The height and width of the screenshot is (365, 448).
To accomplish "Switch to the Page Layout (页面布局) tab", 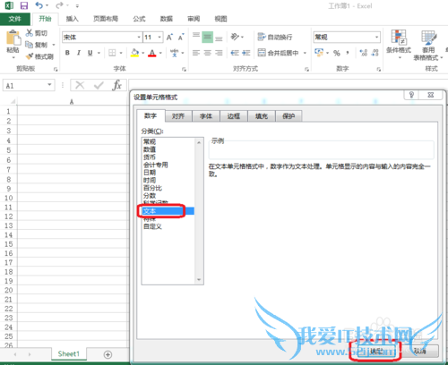I will [x=106, y=19].
